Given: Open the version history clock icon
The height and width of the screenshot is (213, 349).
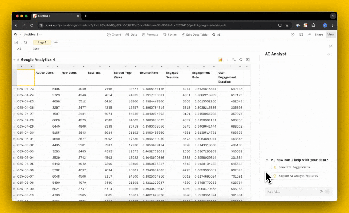Looking at the screenshot, I should tap(293, 35).
